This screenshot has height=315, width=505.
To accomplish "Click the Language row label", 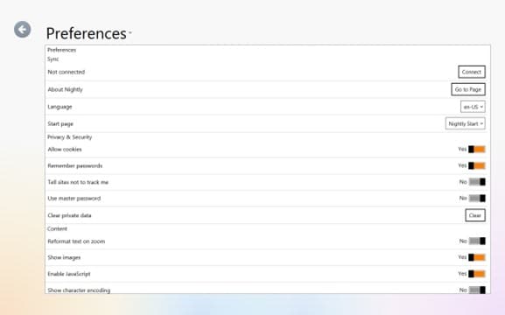I will pyautogui.click(x=60, y=107).
